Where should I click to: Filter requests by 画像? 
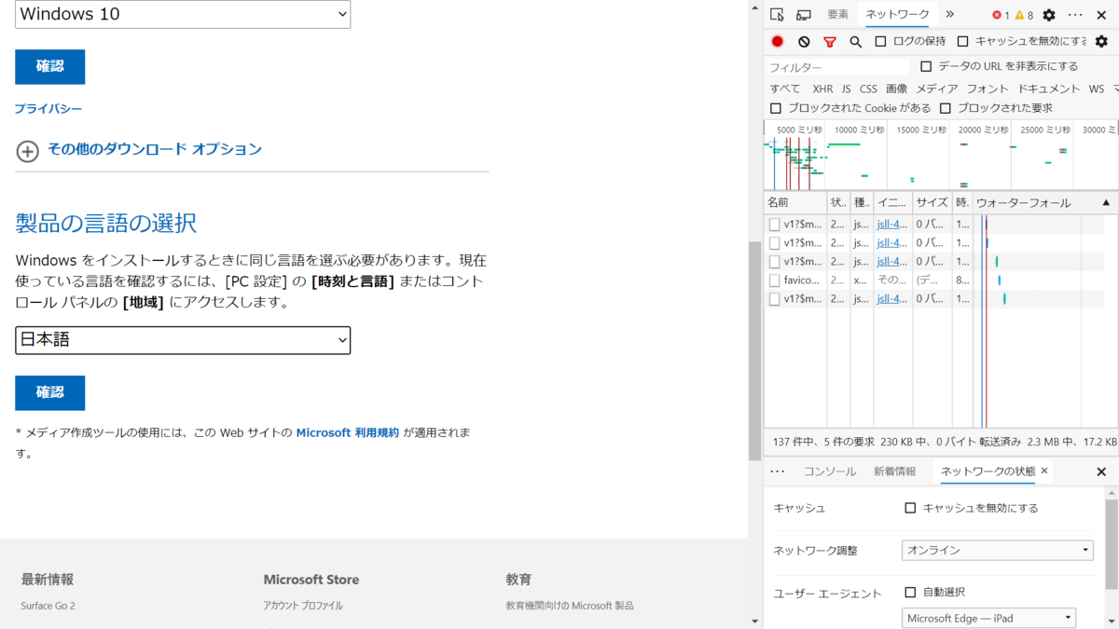[896, 89]
